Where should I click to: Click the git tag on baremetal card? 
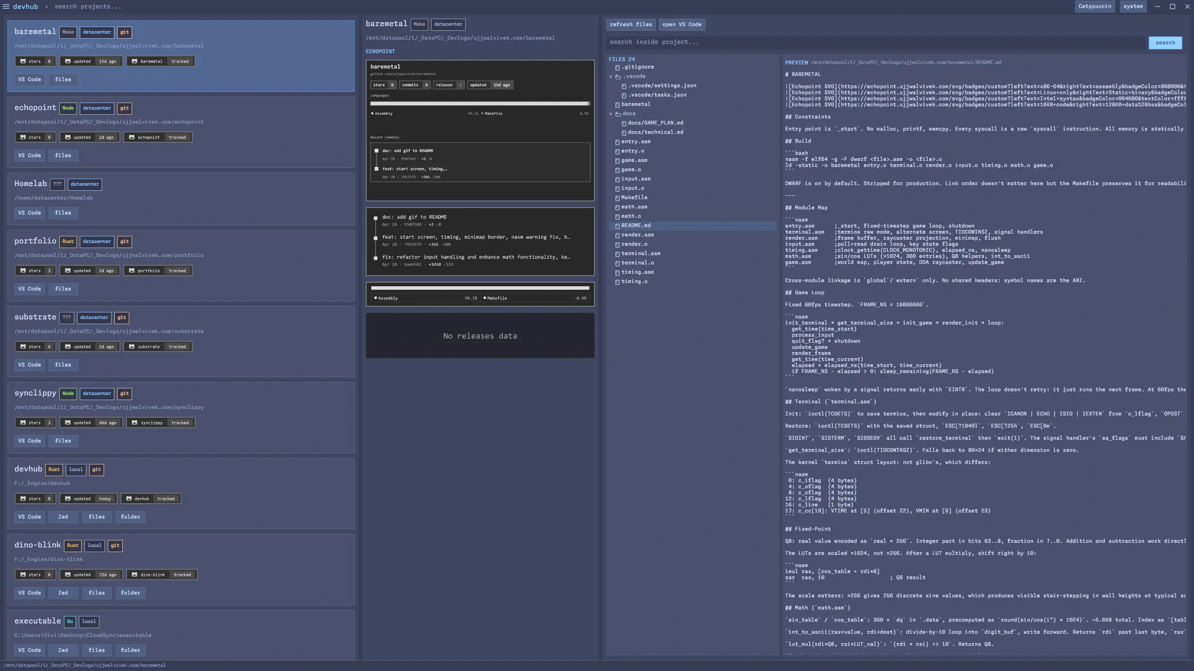coord(124,32)
